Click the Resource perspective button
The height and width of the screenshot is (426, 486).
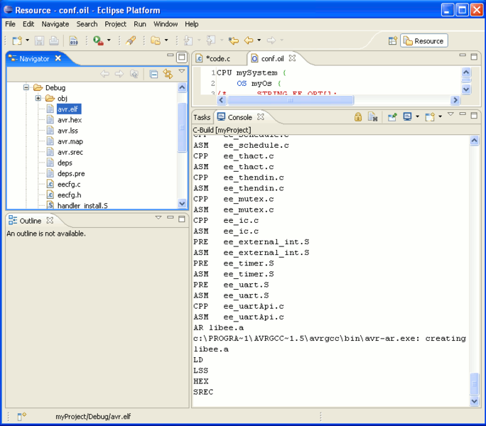pos(424,41)
